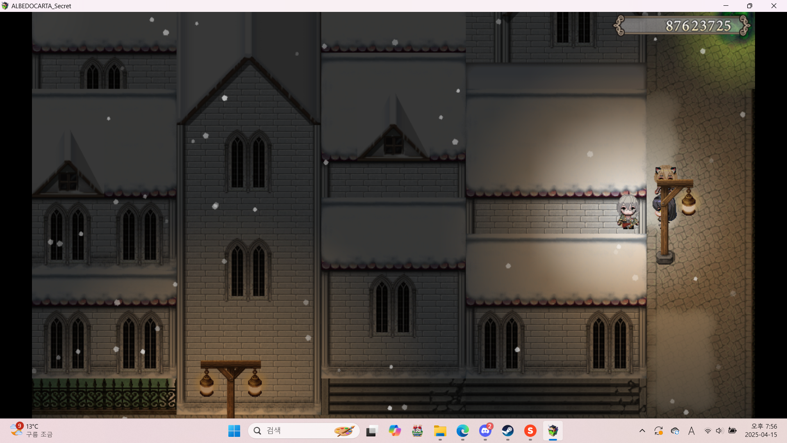Open the weather widget showing 13°C
787x443 pixels.
[x=32, y=430]
